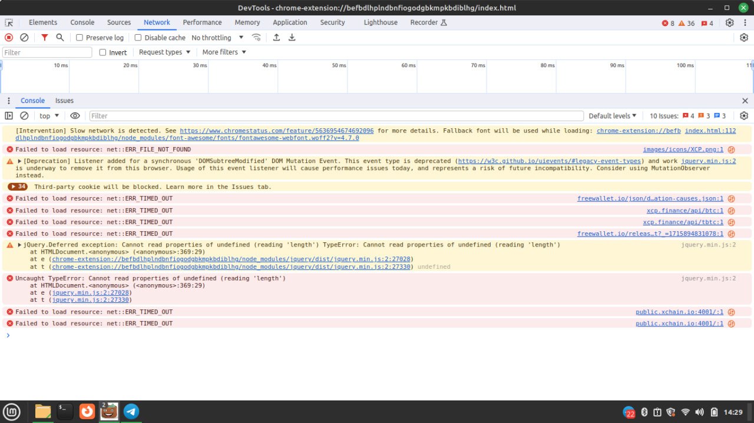The width and height of the screenshot is (754, 423).
Task: Open network search with magnifier icon
Action: 59,38
